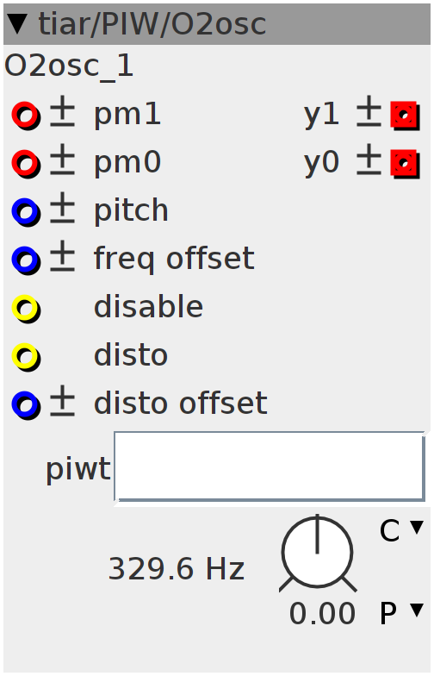Click the piwt text input field
The image size is (434, 676).
(x=270, y=466)
